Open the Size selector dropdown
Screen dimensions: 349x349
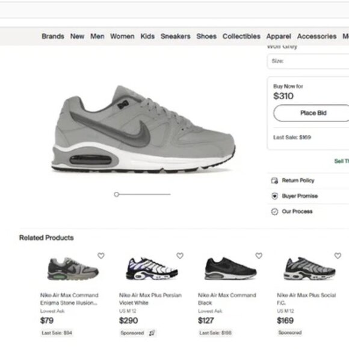308,61
